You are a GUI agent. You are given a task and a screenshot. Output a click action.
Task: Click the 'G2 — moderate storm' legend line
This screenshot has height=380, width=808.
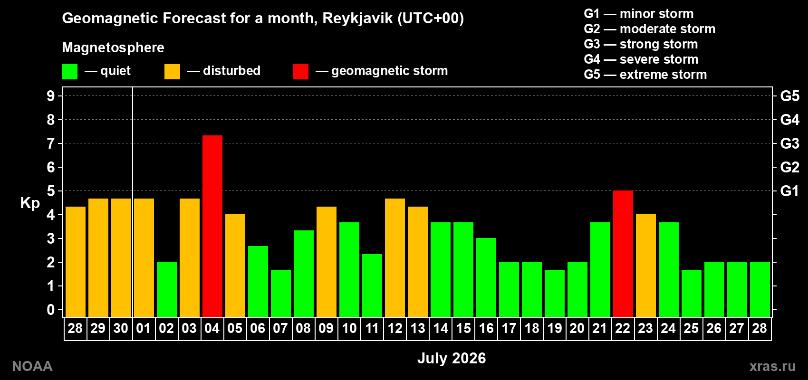(650, 29)
